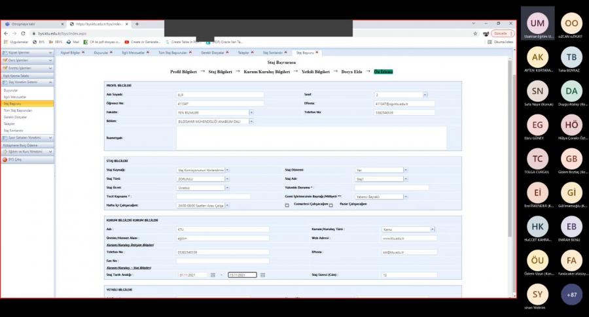Bookmark this page with the star icon

(x=475, y=33)
